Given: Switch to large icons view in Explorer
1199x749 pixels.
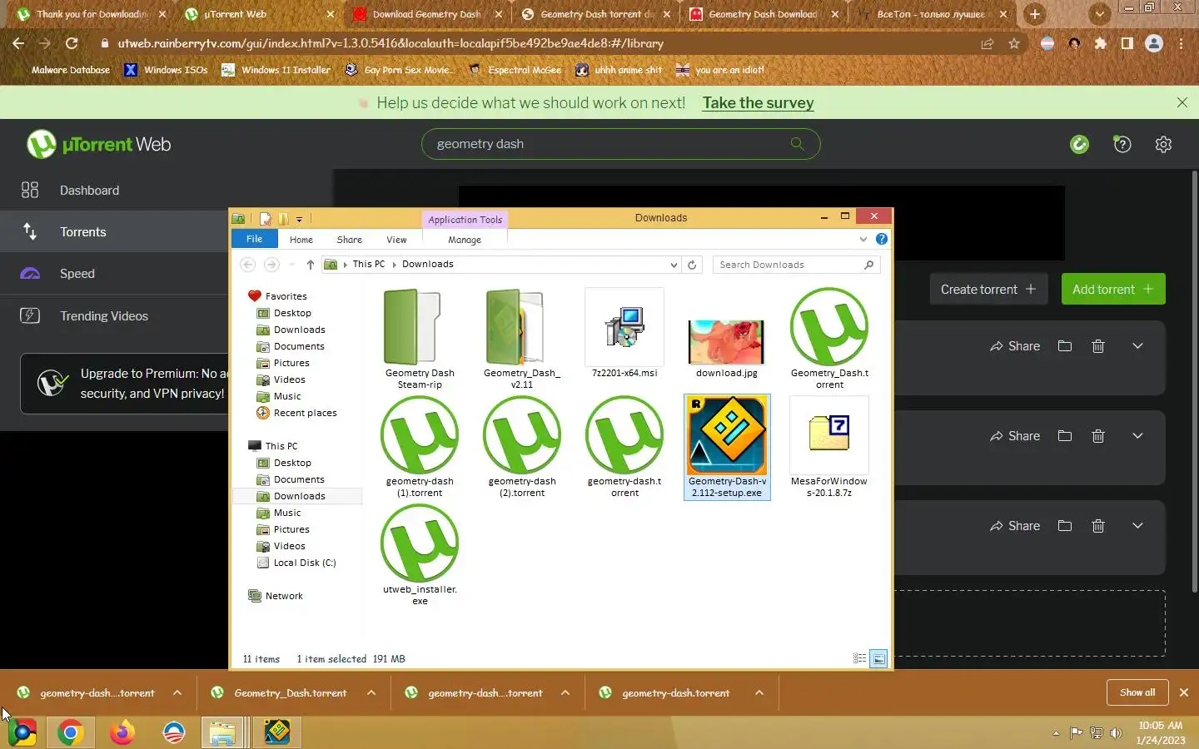Looking at the screenshot, I should (x=878, y=658).
